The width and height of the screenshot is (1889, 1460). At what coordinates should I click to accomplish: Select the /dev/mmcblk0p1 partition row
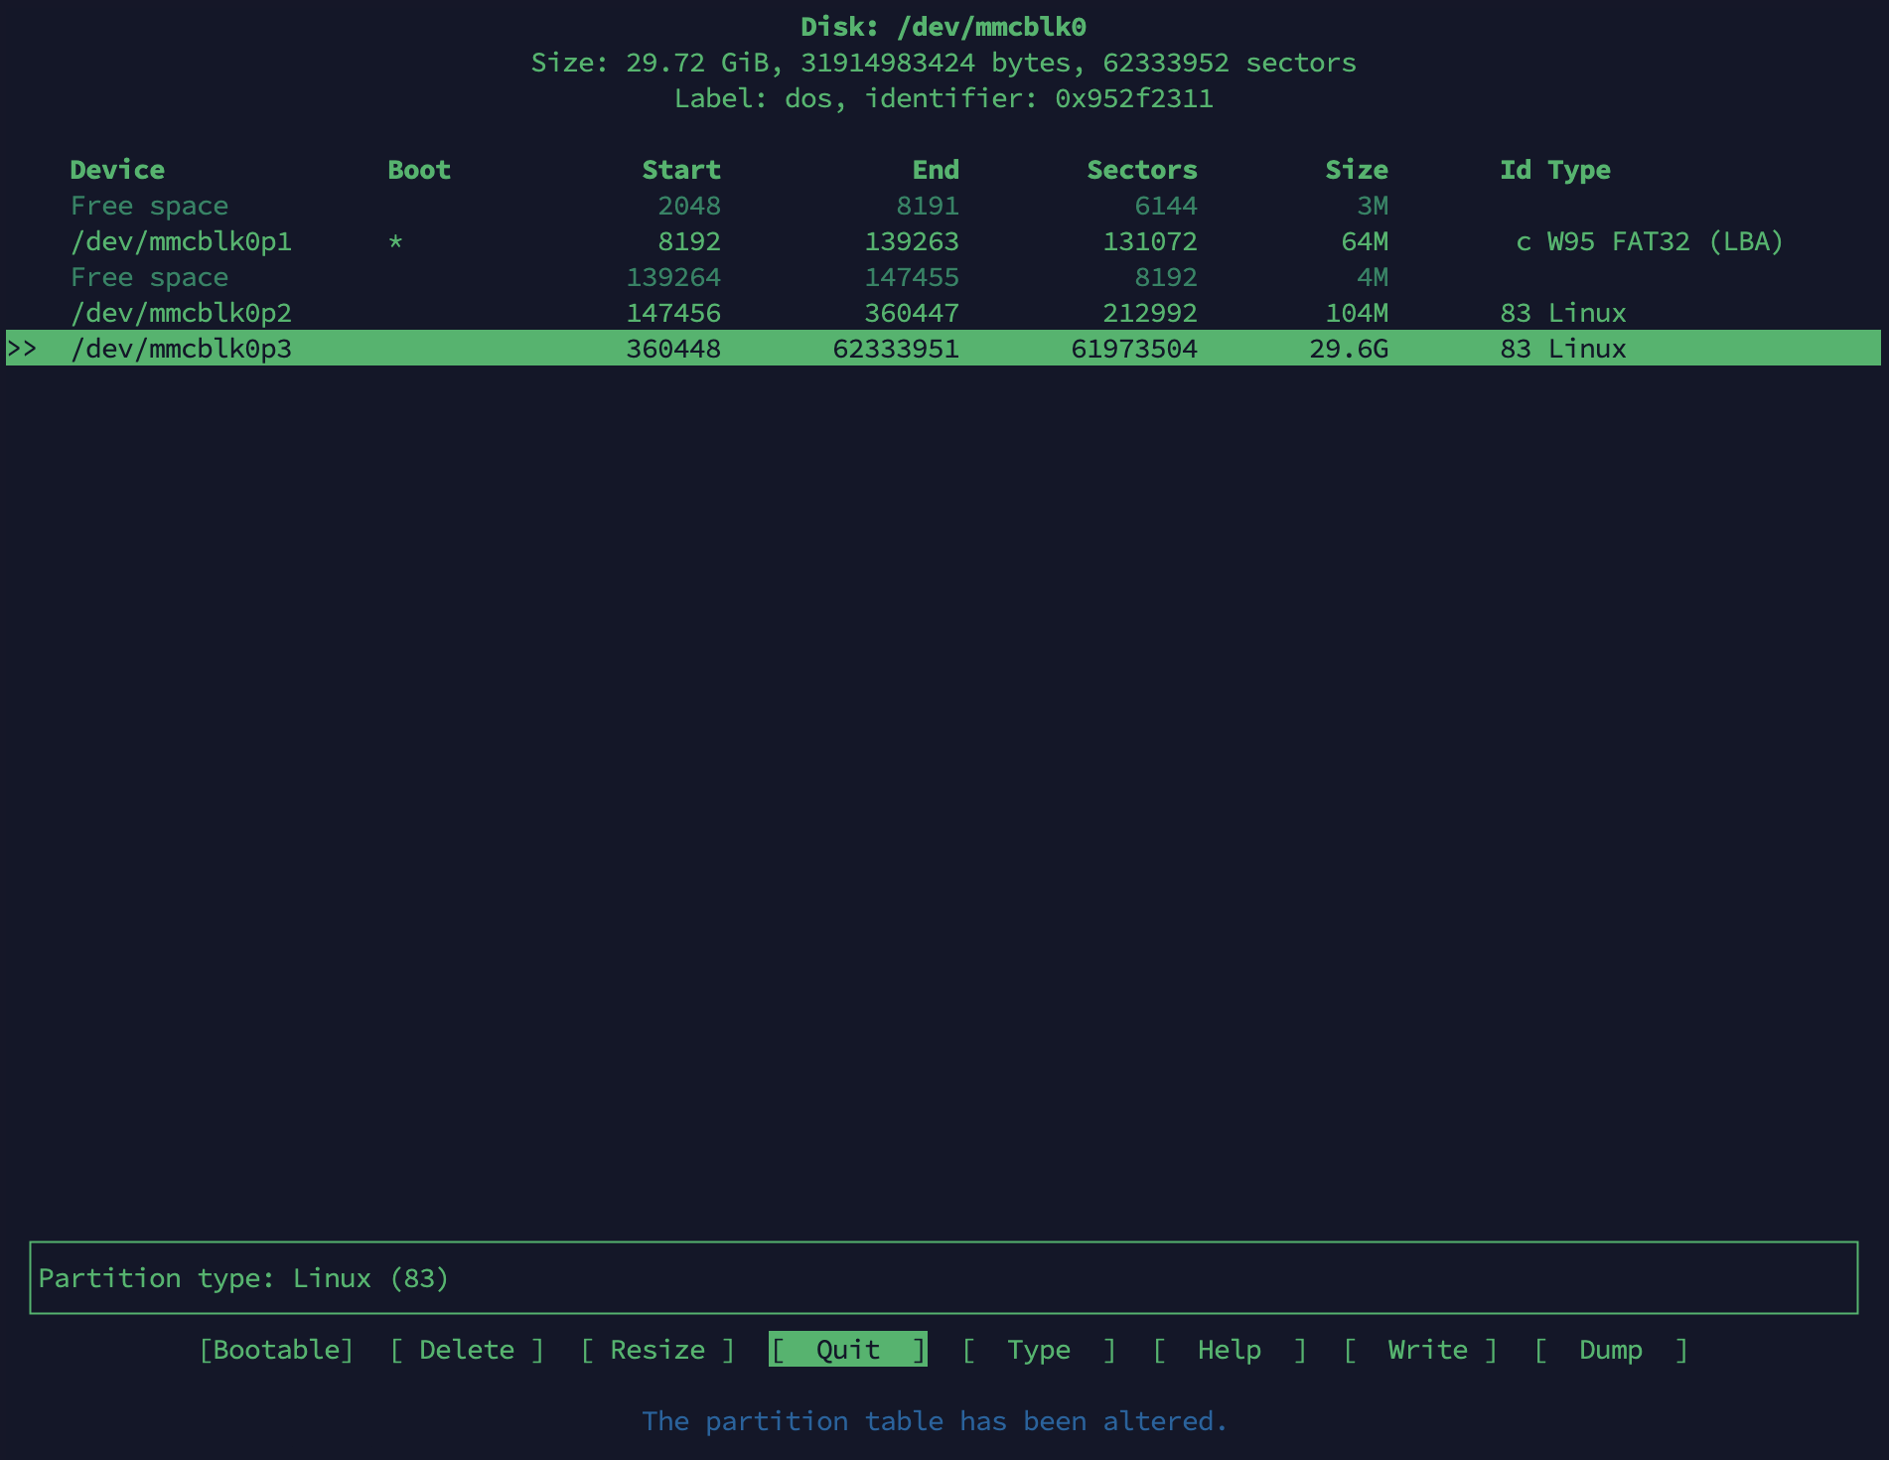point(183,241)
